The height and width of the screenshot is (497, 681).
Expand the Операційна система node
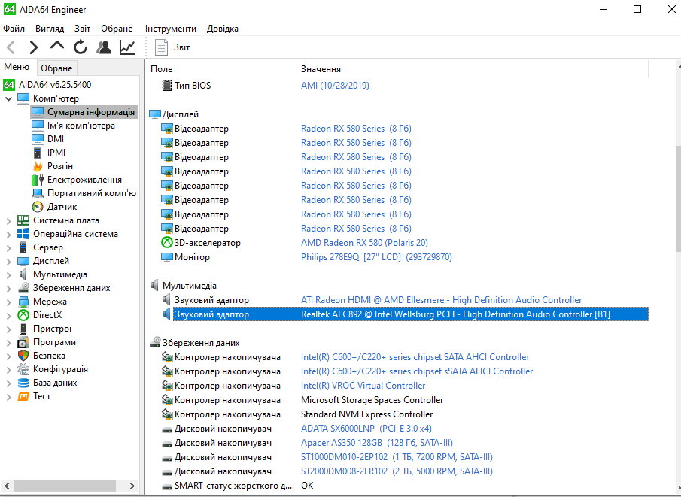pos(9,235)
